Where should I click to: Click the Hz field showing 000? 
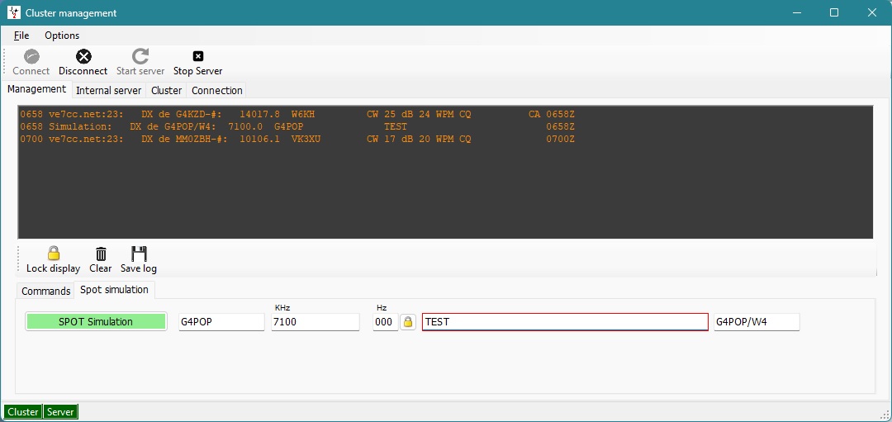pos(385,322)
